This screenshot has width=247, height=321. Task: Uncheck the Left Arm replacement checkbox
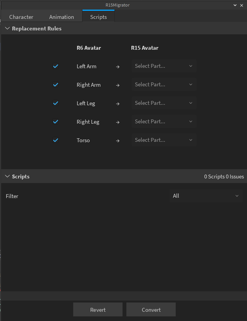(x=55, y=66)
